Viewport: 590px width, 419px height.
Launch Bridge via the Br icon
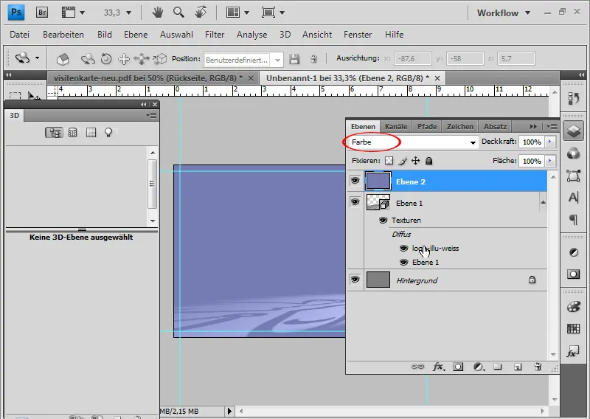pyautogui.click(x=42, y=13)
